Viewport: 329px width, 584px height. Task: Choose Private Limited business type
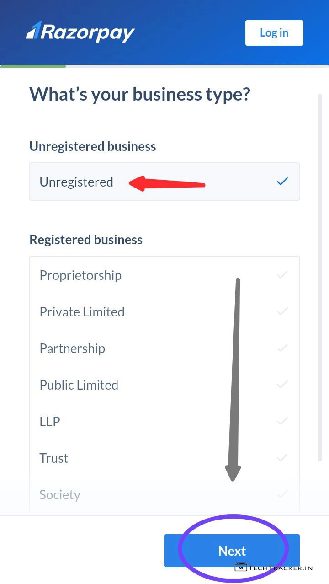(x=82, y=312)
